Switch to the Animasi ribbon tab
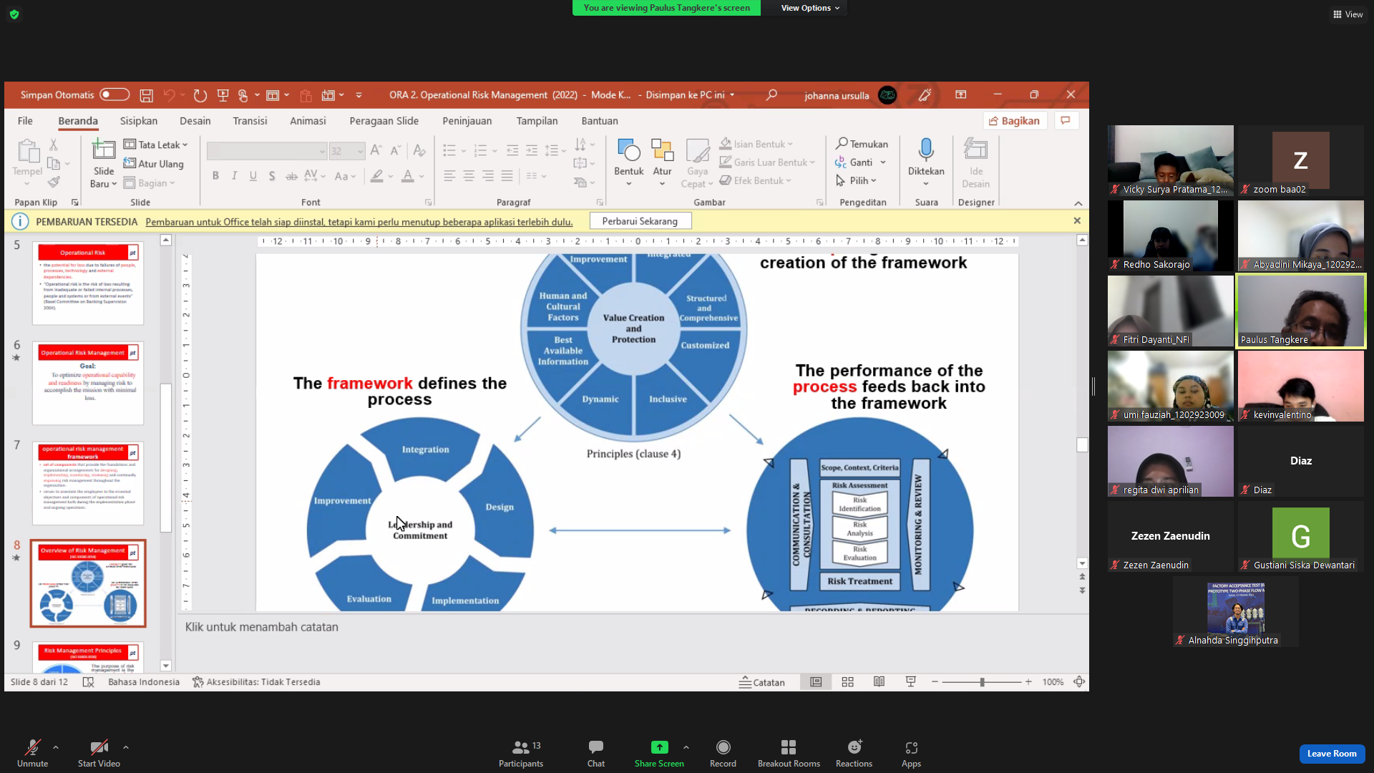The image size is (1374, 773). 308,121
